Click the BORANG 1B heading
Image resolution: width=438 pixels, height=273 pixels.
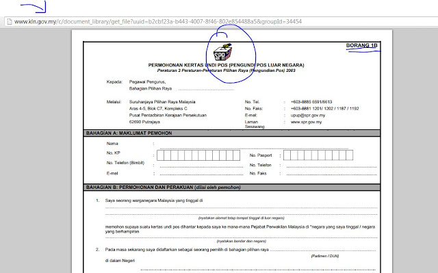[361, 45]
